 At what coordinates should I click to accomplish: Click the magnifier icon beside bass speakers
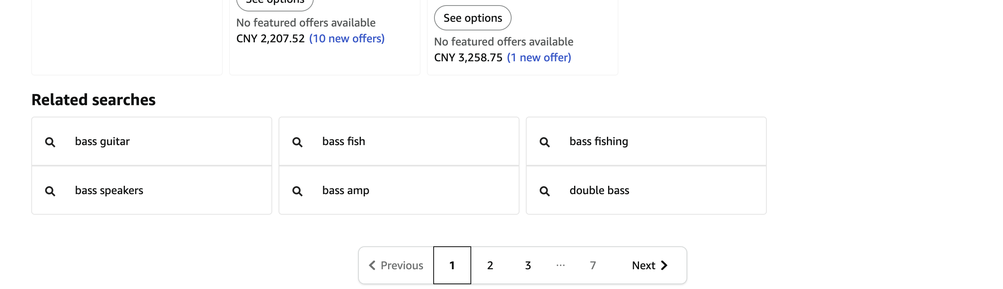pyautogui.click(x=50, y=191)
